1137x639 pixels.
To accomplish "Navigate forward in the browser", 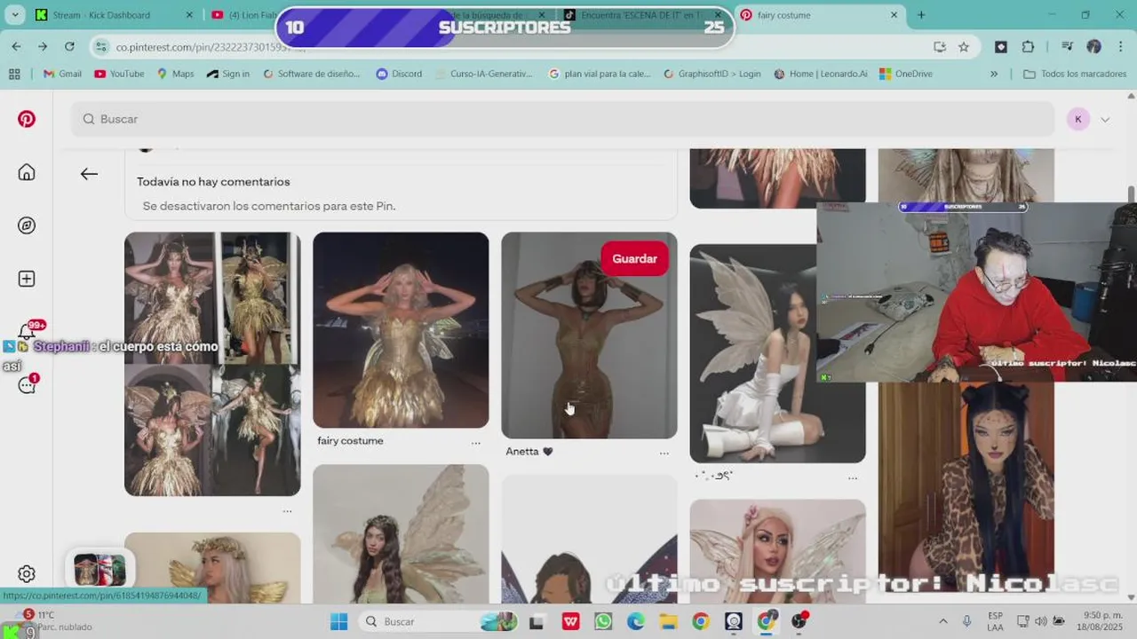I will (x=43, y=46).
